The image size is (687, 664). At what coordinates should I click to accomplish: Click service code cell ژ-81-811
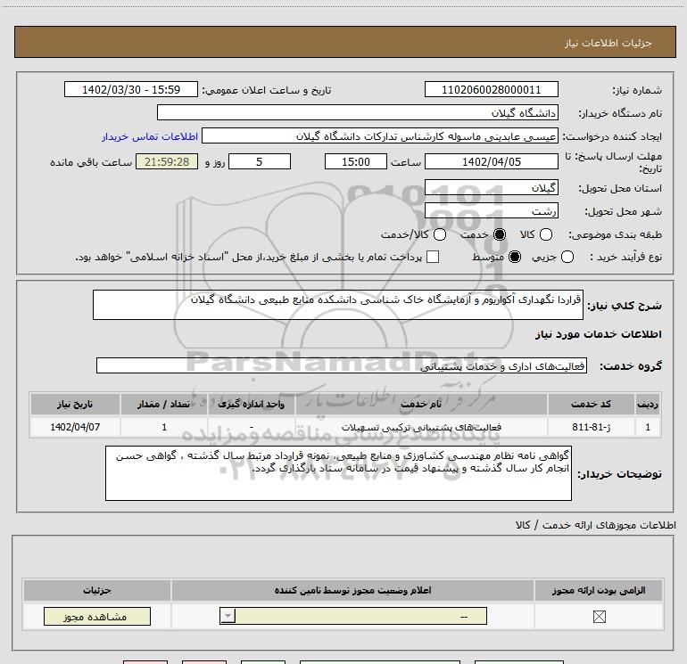pos(591,427)
